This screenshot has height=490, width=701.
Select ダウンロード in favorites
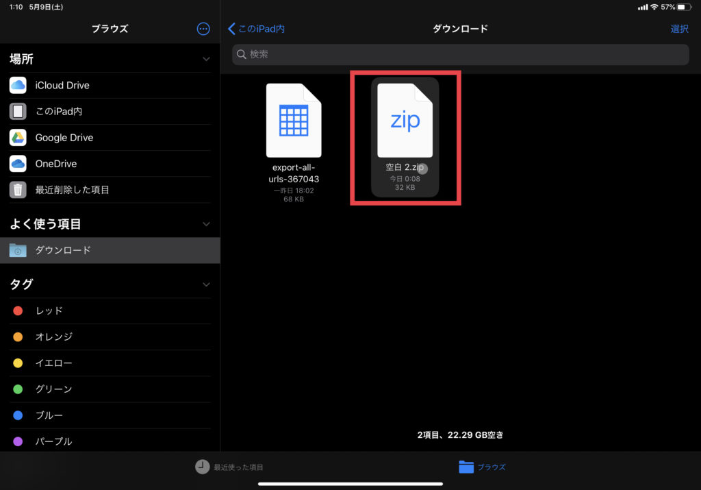point(110,250)
